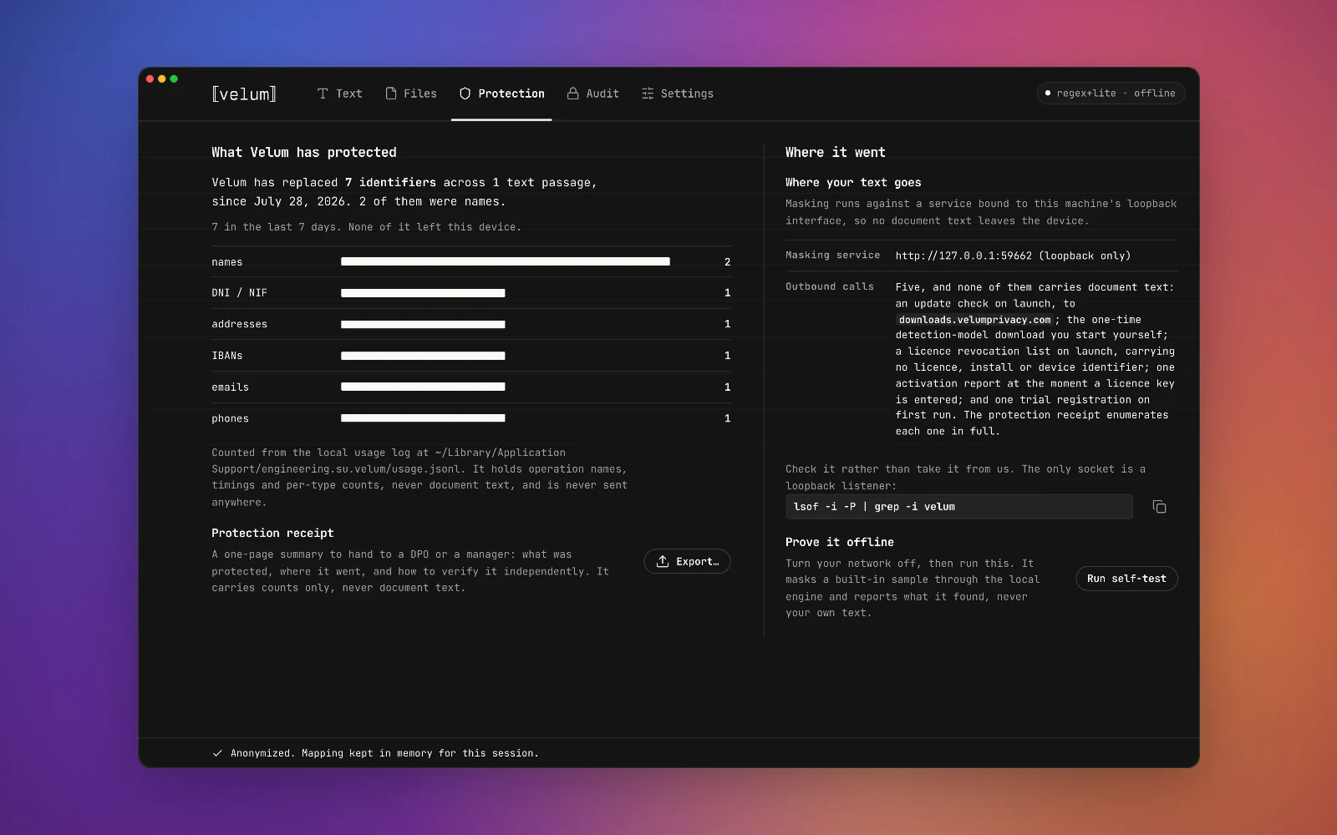Click the Masking service label

click(833, 256)
